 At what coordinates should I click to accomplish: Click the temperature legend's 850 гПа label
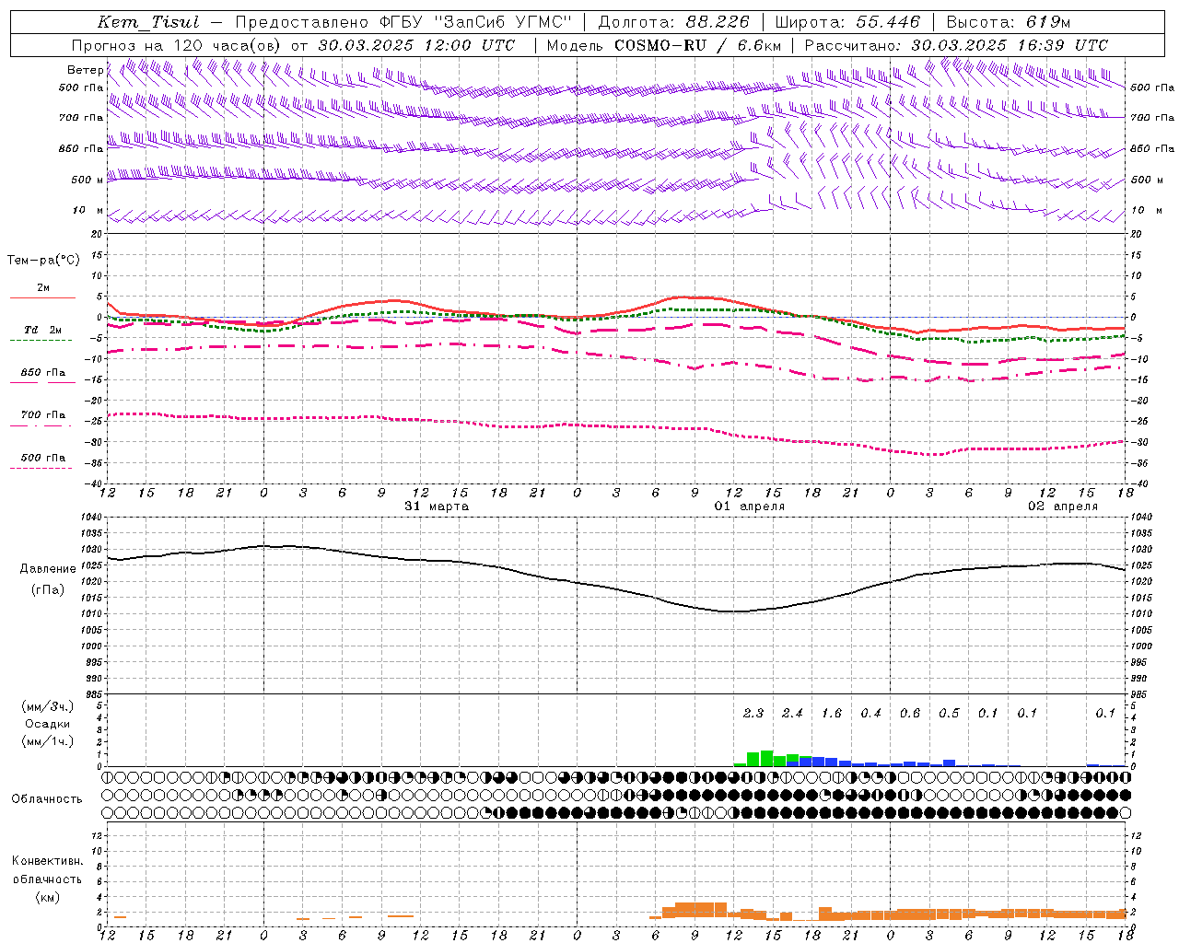[43, 373]
